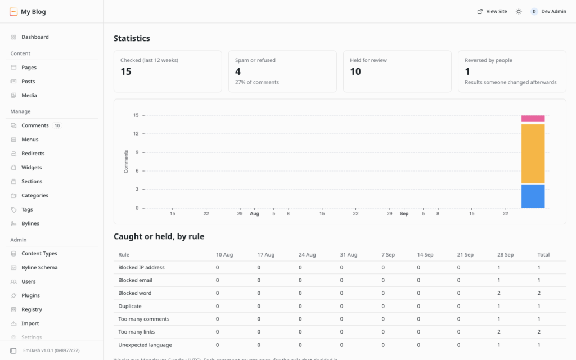Screen dimensions: 576x360
Task: Toggle light/dark theme sun icon
Action: pos(519,12)
